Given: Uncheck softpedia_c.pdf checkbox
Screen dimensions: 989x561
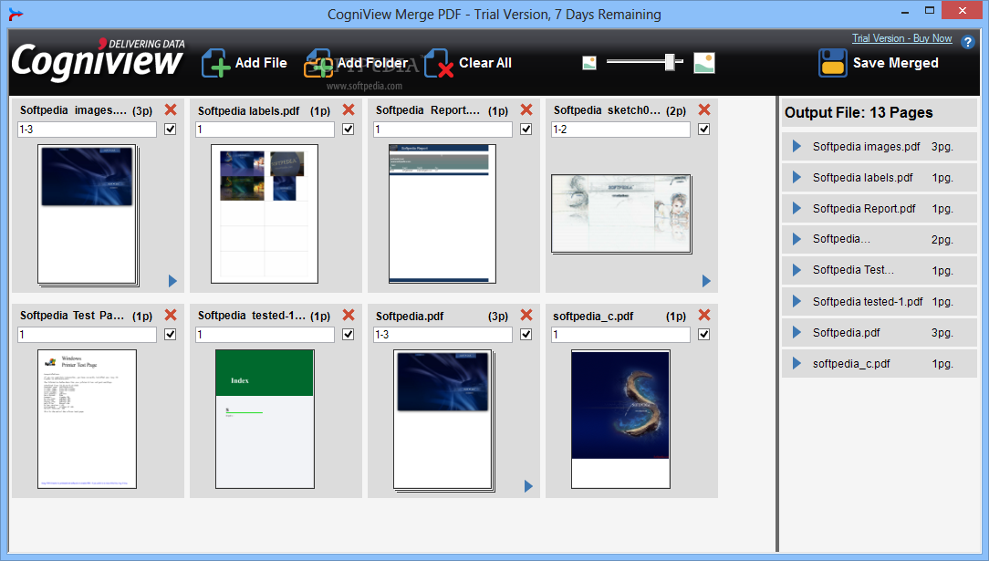Looking at the screenshot, I should [704, 335].
